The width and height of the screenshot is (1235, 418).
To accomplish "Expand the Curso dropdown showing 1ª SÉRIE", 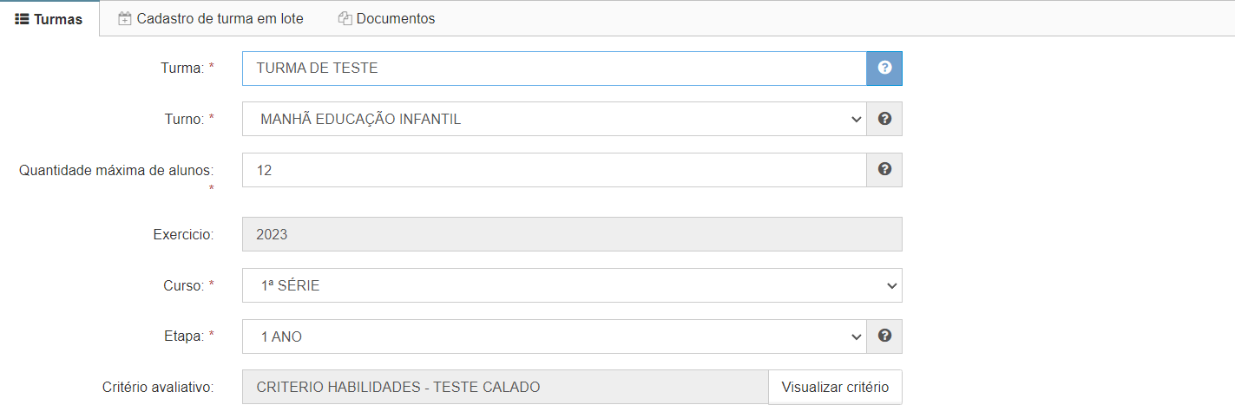I will 572,285.
